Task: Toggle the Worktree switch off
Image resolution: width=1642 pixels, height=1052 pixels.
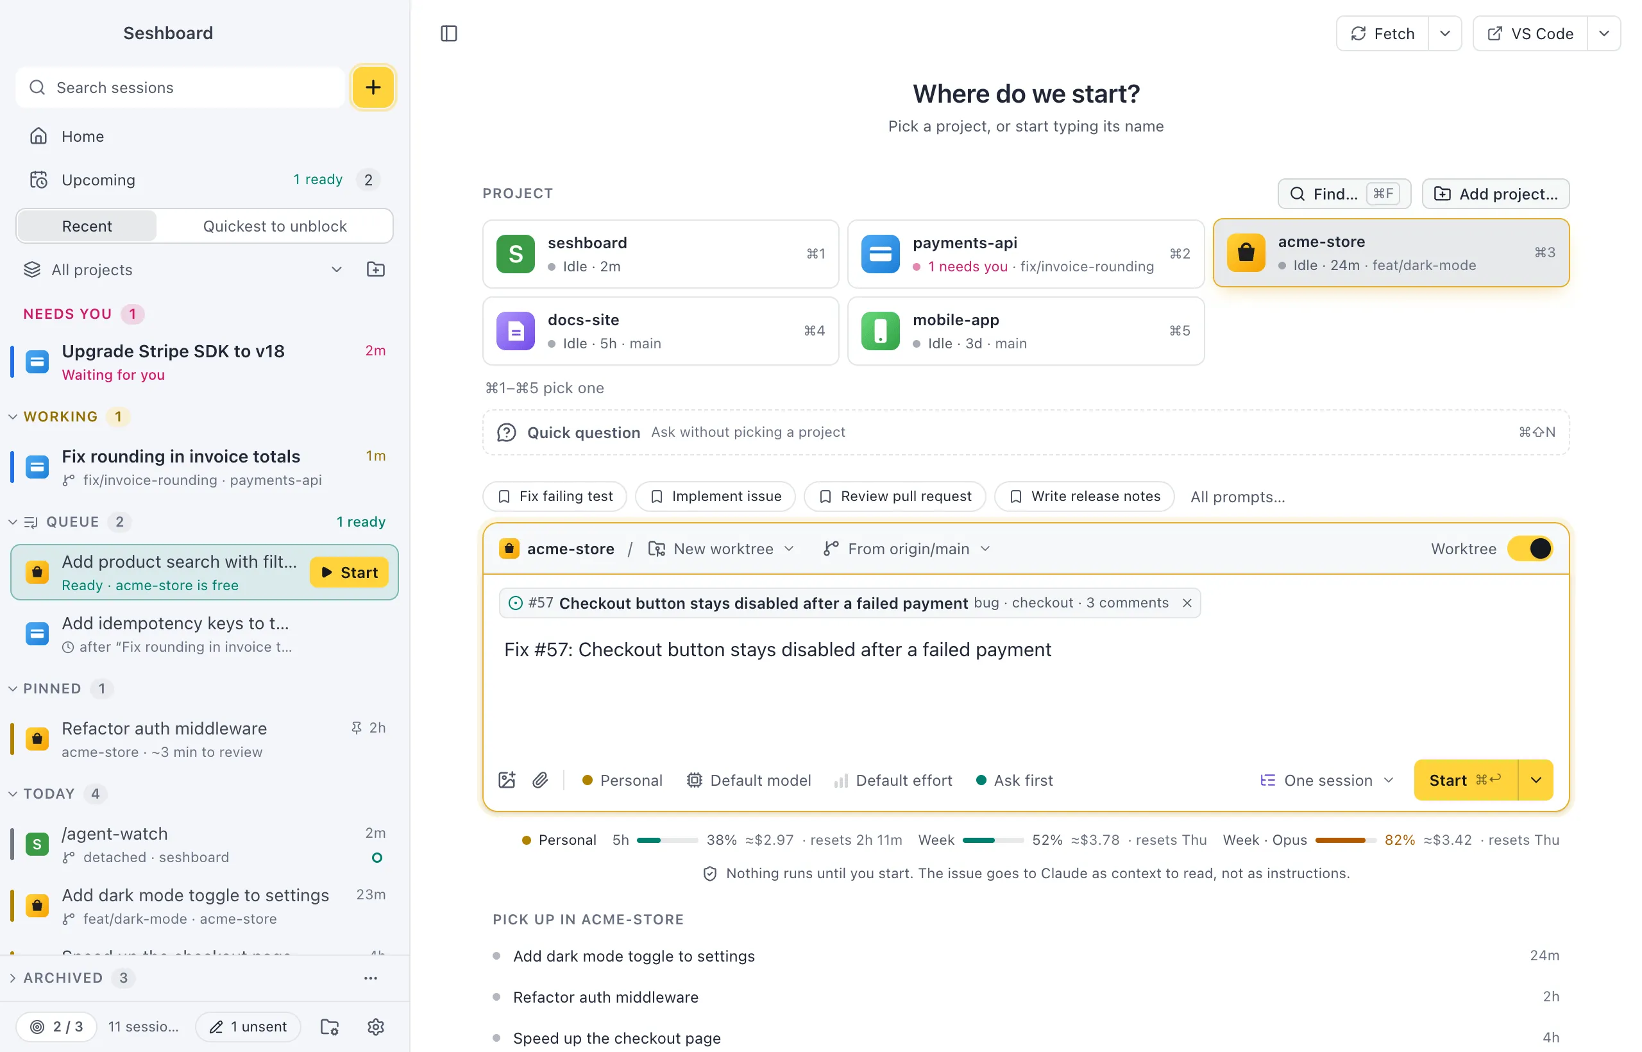Action: tap(1530, 548)
